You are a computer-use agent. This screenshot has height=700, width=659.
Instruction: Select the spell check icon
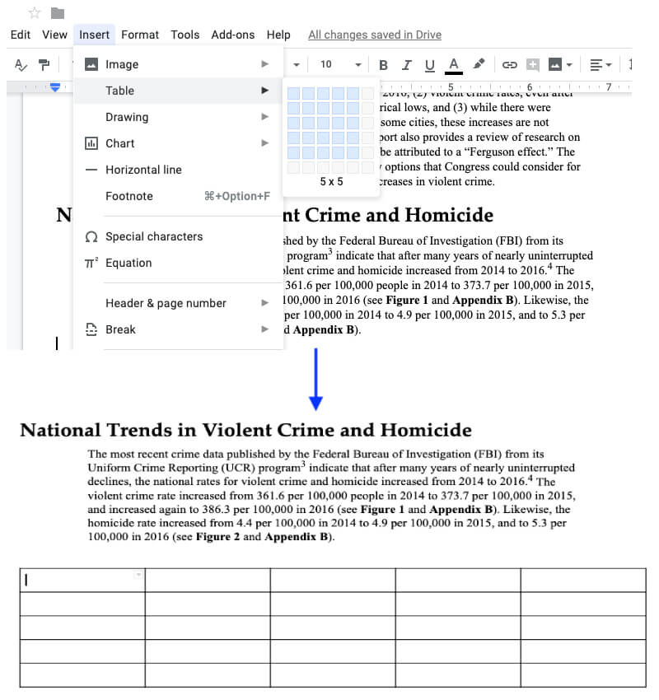pos(20,64)
